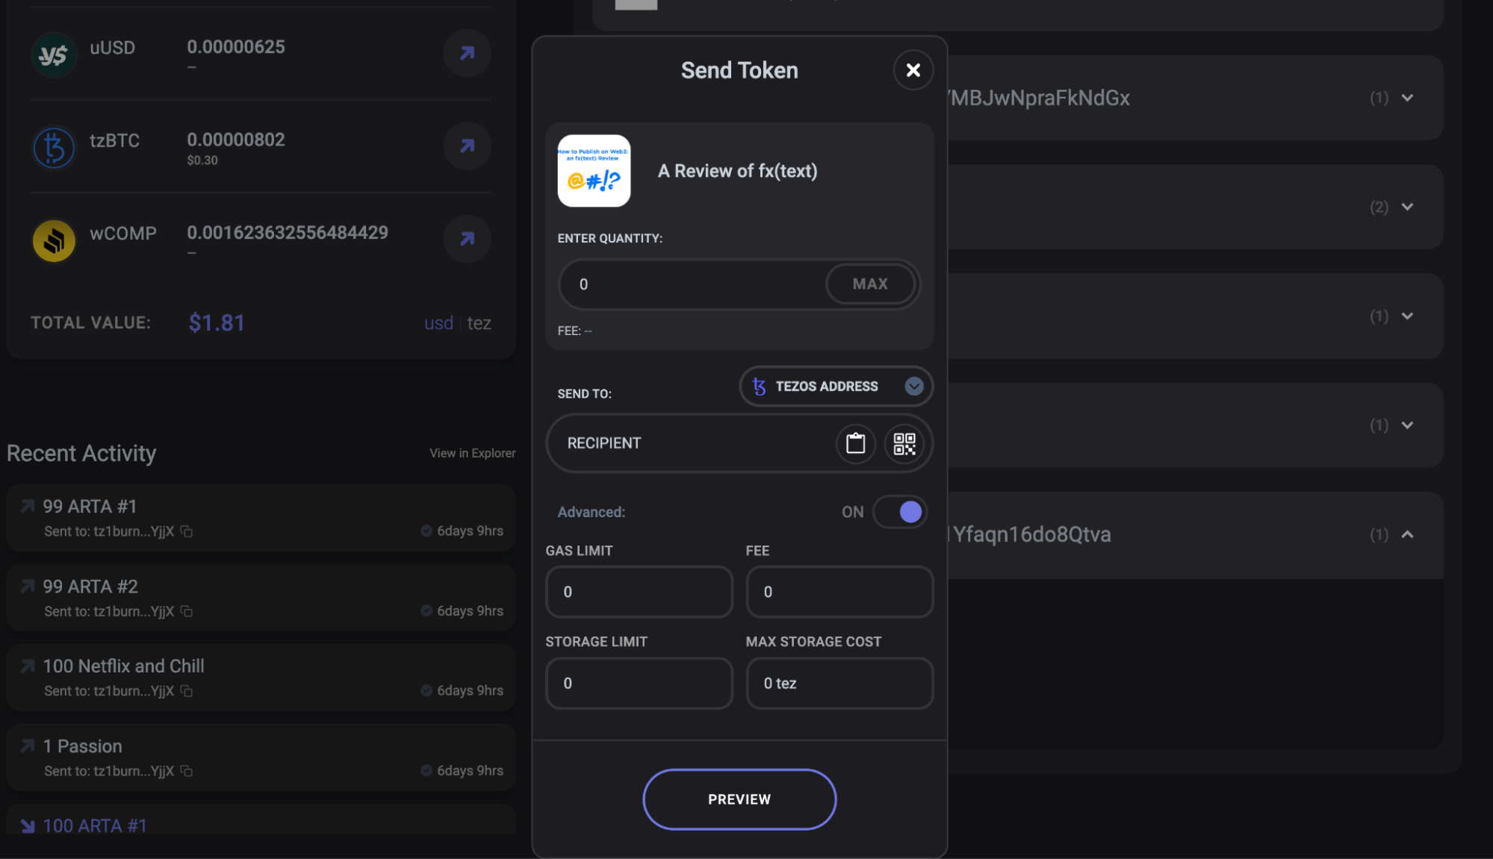
Task: Close the Send Token dialog
Action: click(x=913, y=70)
